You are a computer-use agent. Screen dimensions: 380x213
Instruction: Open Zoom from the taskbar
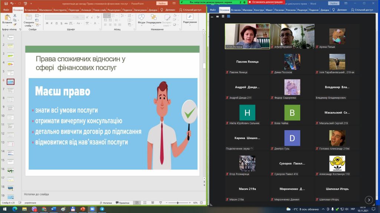point(92,209)
